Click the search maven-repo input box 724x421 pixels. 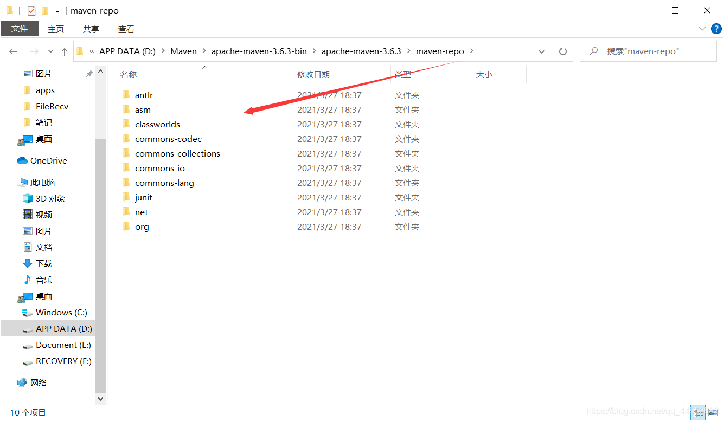pos(648,51)
